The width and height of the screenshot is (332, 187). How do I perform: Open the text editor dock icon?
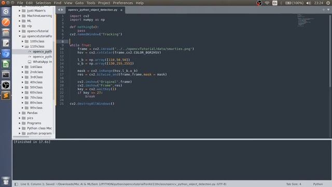(x=6, y=43)
